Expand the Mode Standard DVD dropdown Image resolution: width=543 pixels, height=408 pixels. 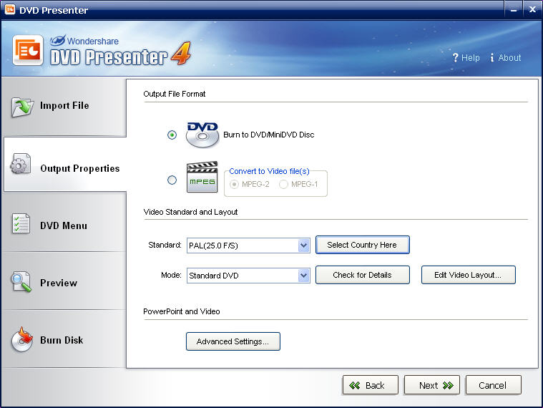click(303, 276)
